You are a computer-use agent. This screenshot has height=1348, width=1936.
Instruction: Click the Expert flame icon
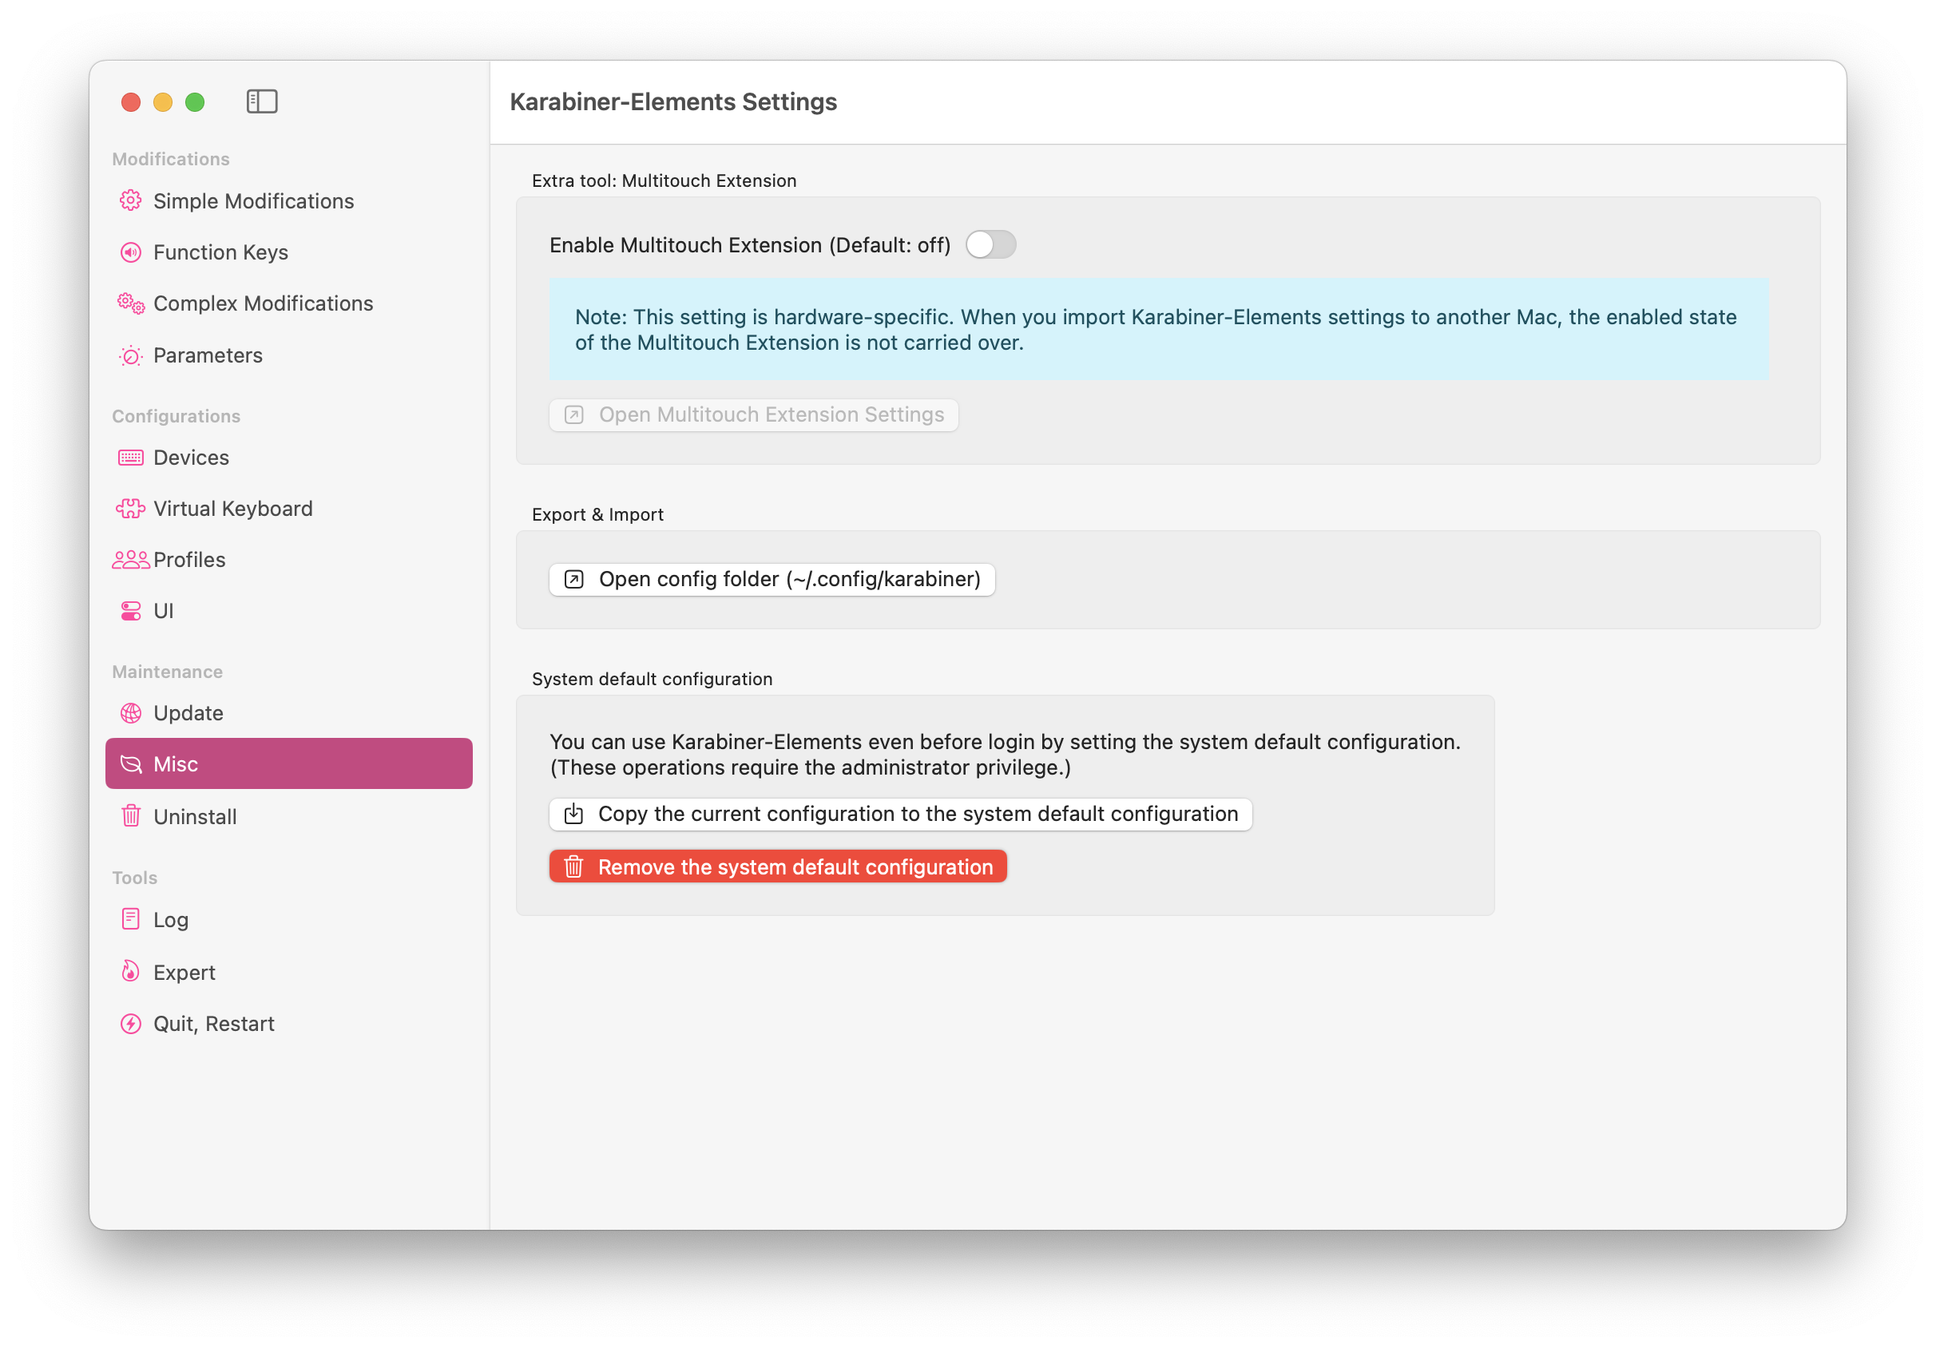(x=131, y=971)
